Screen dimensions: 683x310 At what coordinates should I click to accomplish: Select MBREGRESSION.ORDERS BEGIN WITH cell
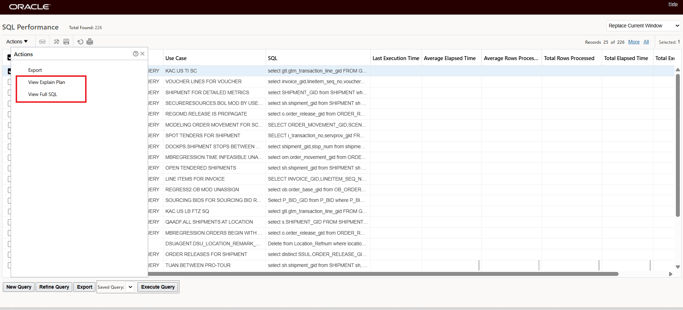(x=214, y=233)
